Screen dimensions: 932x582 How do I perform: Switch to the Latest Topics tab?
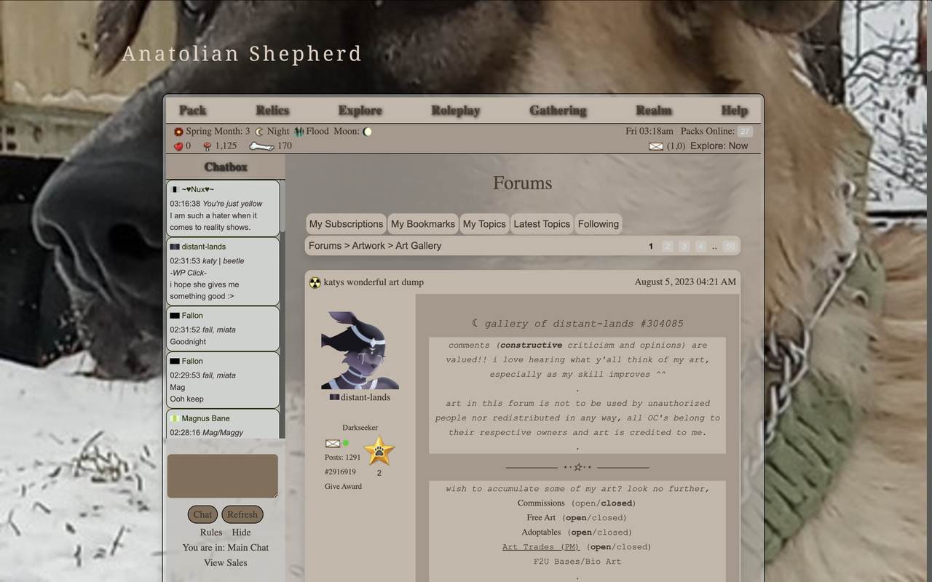[542, 223]
